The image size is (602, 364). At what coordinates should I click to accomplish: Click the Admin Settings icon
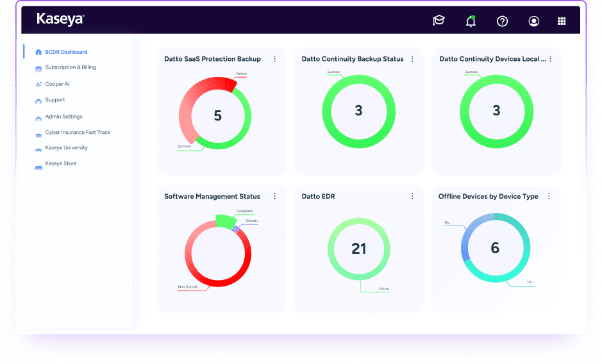[x=38, y=119]
